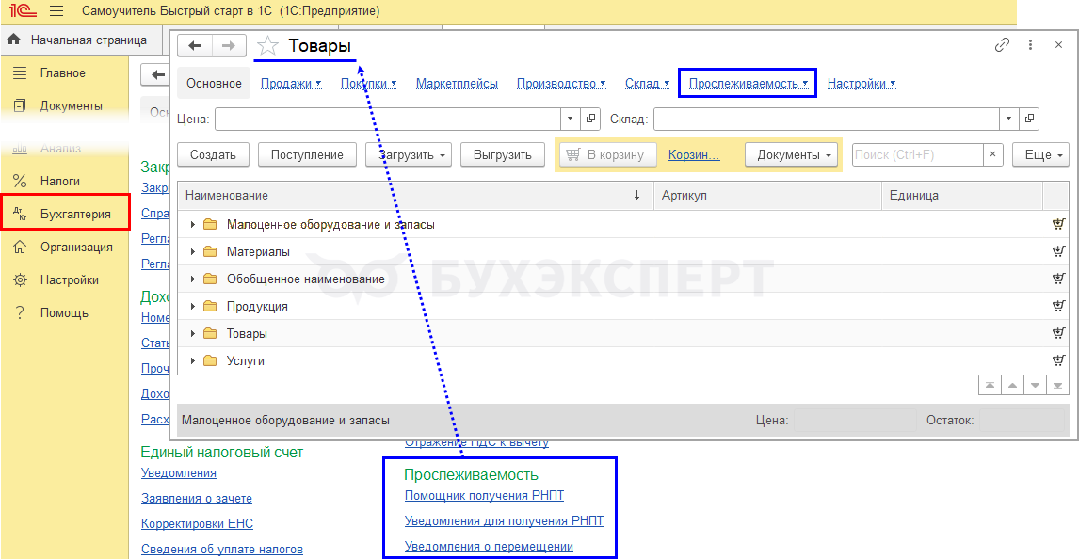Open the Склад field selection icon

(1029, 119)
